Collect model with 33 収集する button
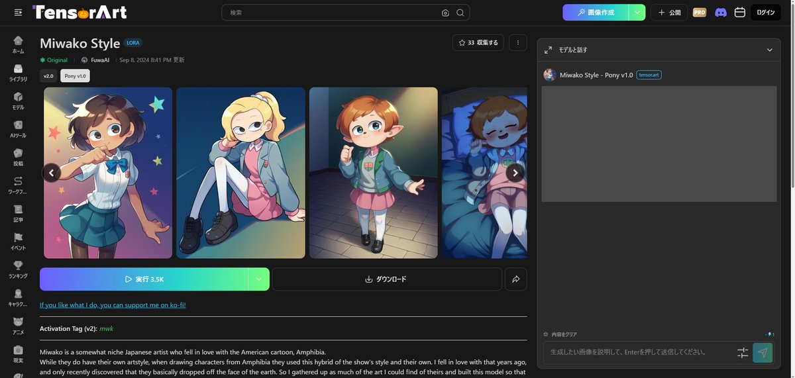Image resolution: width=795 pixels, height=378 pixels. pos(478,42)
